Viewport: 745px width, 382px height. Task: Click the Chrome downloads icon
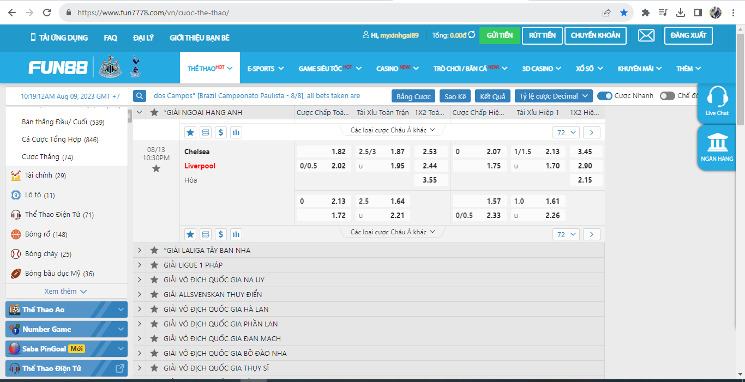681,13
